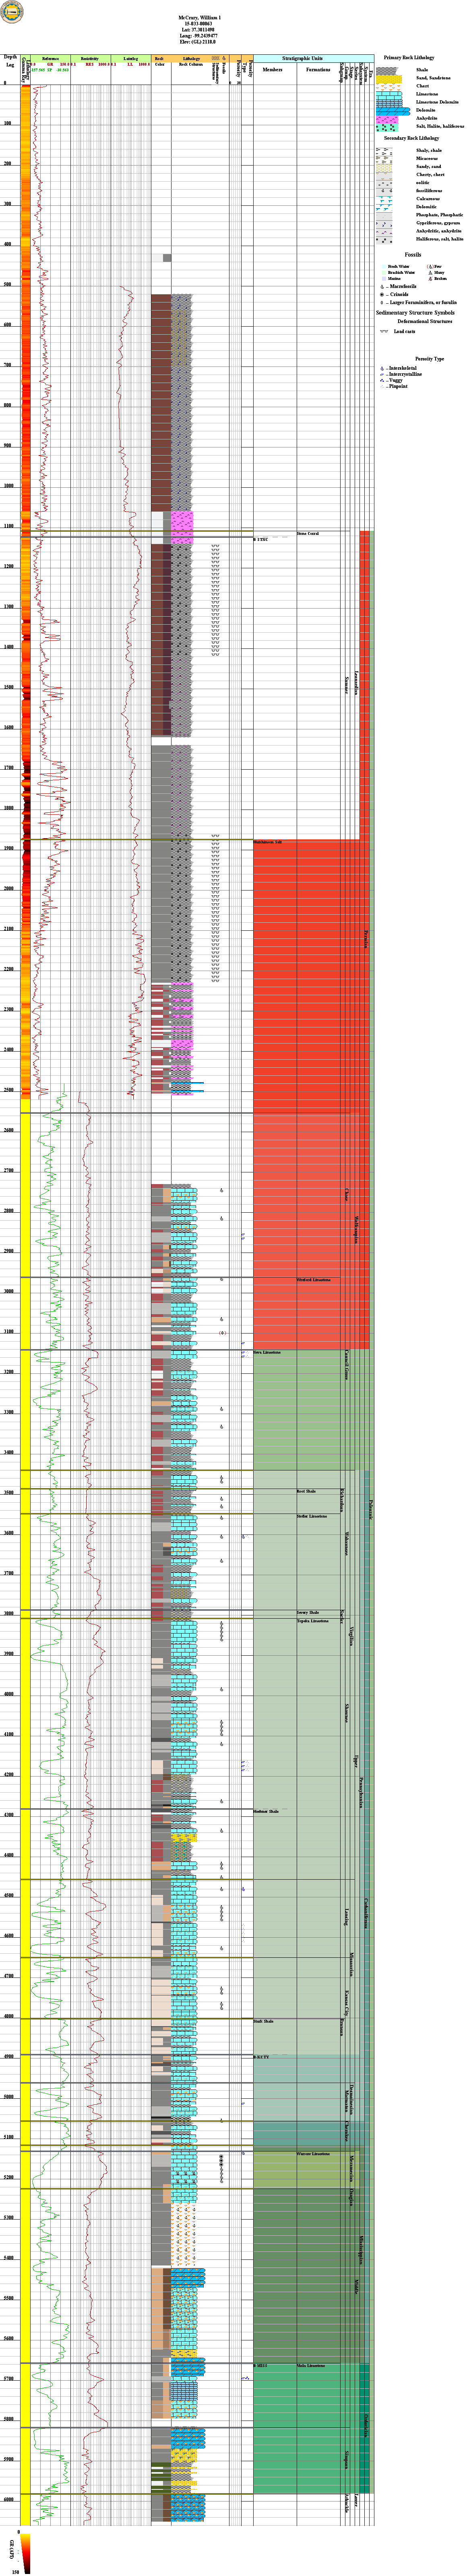Click the 'Severy Shale' formation label
Screen dimensions: 469x2576
tap(308, 1613)
